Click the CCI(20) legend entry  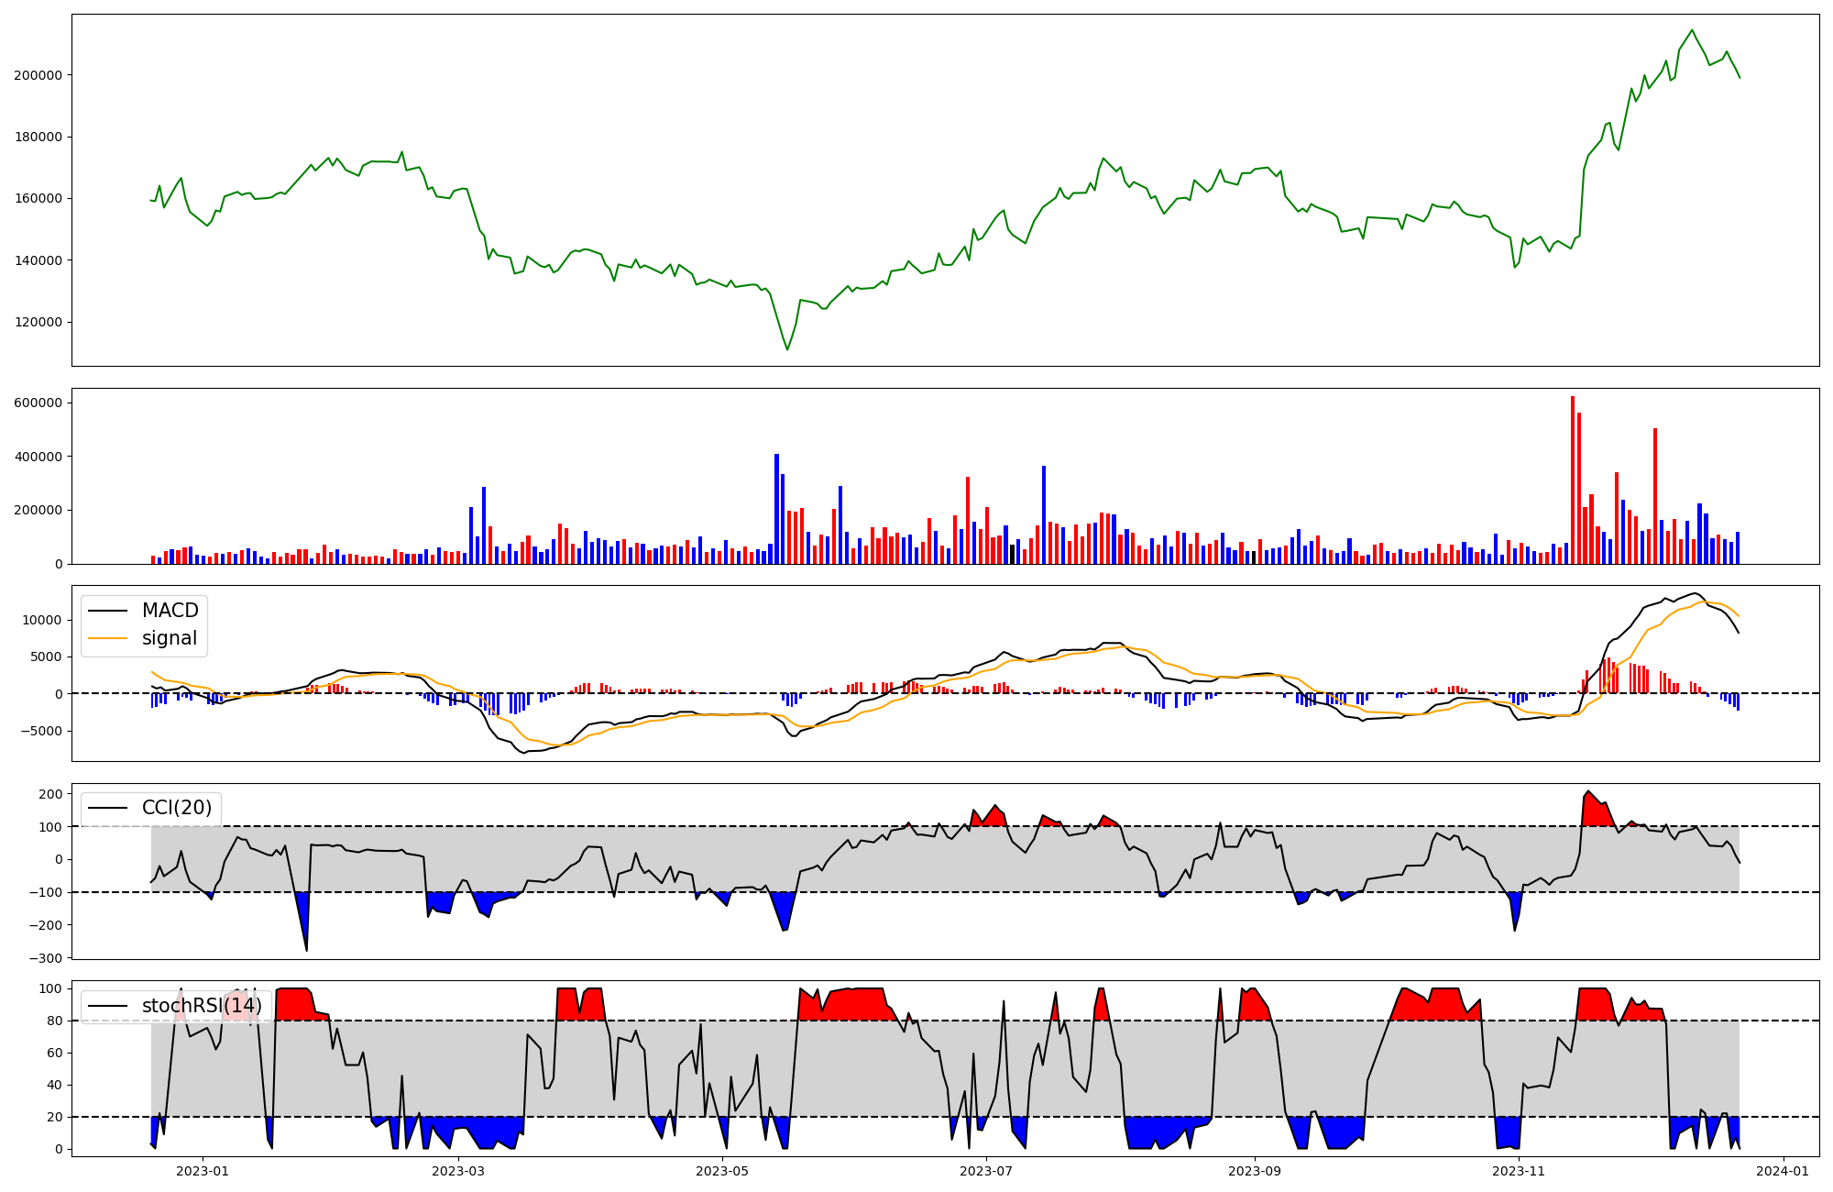[176, 808]
